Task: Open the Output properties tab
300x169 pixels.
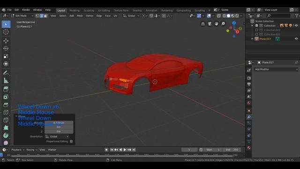Action: [249, 84]
